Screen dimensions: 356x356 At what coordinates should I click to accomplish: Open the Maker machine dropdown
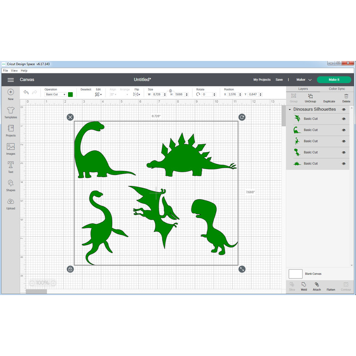coord(303,79)
